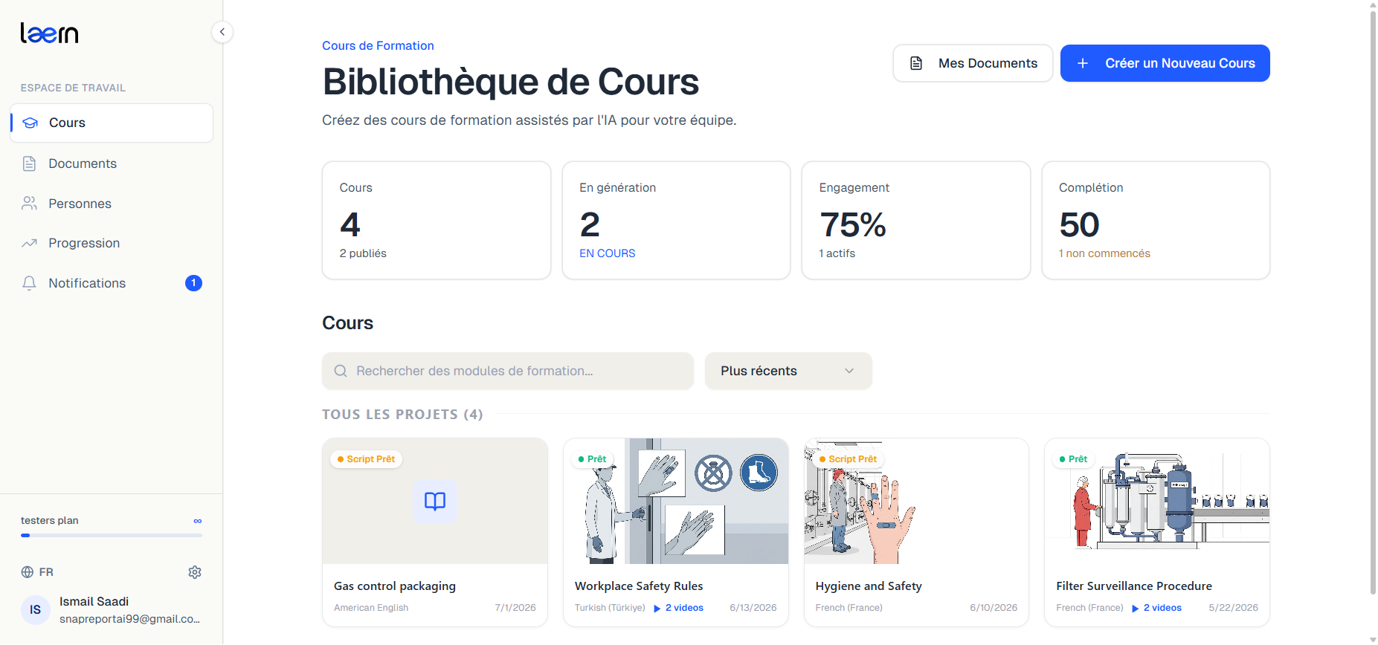1378x645 pixels.
Task: Click the search training modules field
Action: [508, 371]
